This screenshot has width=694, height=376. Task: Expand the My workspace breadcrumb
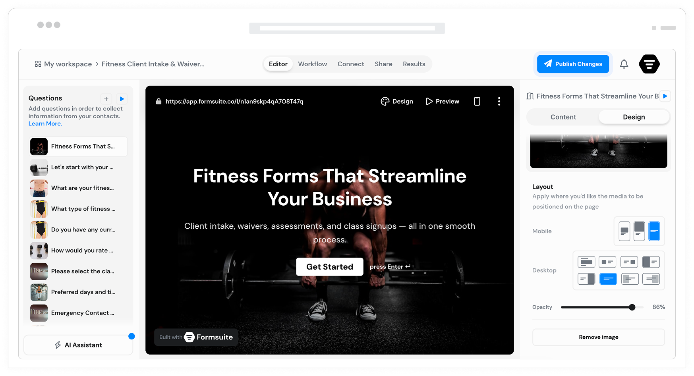(64, 64)
